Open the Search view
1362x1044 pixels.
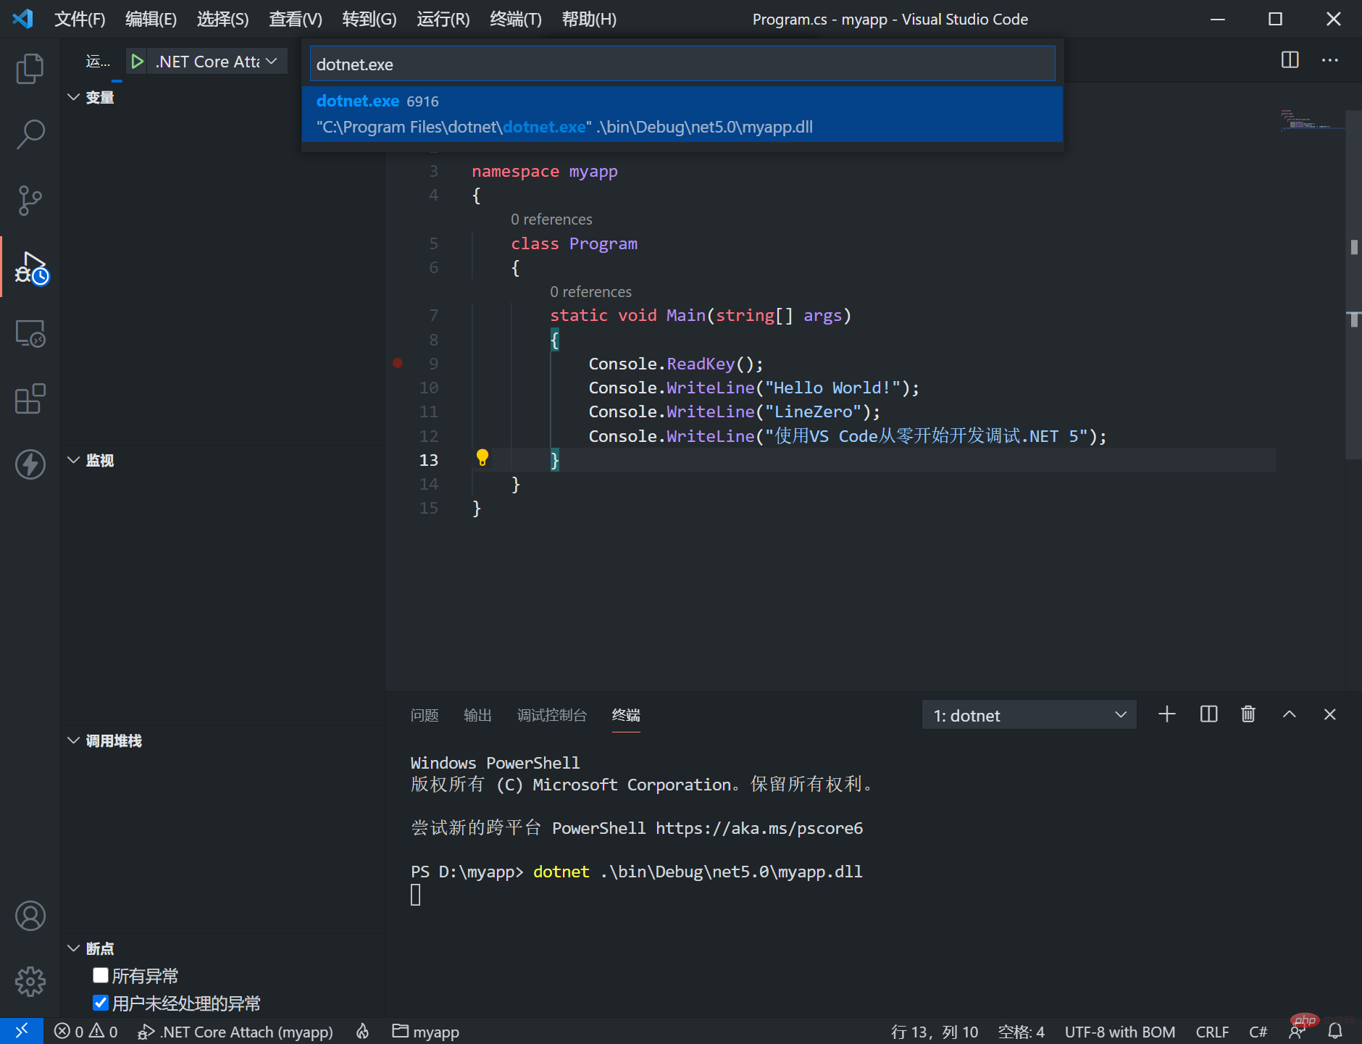coord(30,134)
